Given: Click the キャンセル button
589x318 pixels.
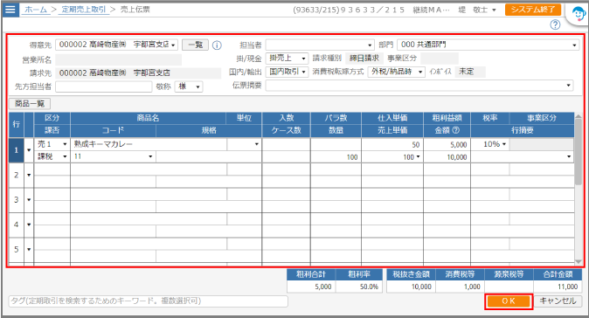Looking at the screenshot, I should pos(558,301).
